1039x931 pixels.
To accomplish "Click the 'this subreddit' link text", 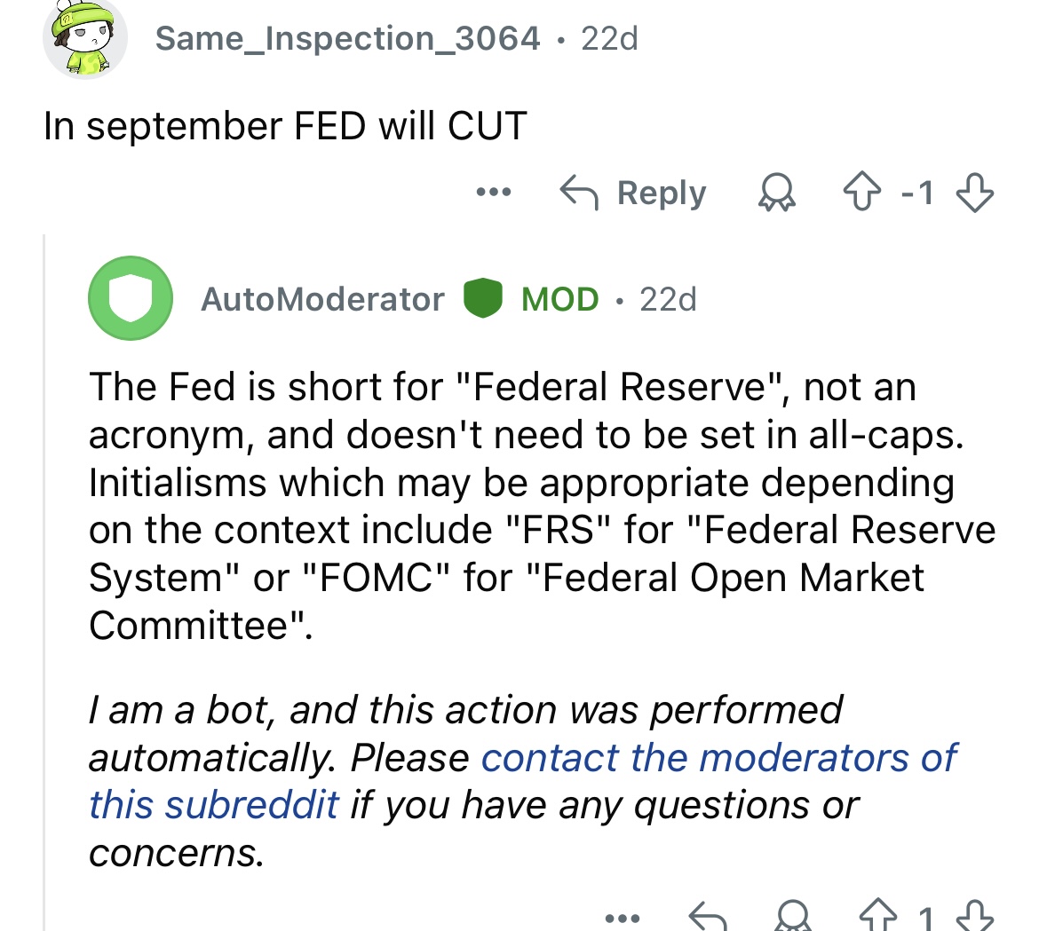I will click(213, 805).
